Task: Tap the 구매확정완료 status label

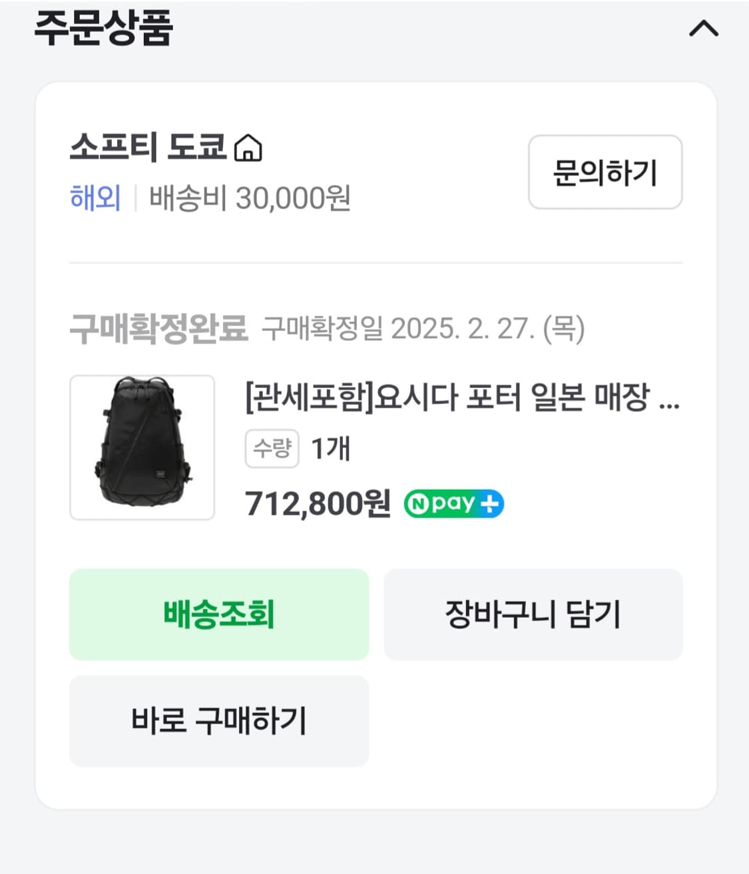Action: tap(158, 328)
